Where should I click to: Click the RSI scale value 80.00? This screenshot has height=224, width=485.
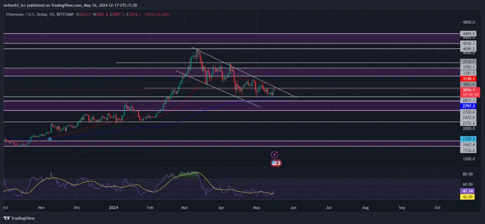pyautogui.click(x=467, y=174)
